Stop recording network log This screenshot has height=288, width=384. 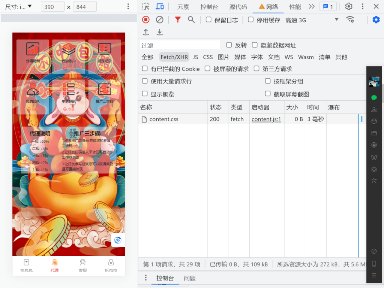coord(145,19)
